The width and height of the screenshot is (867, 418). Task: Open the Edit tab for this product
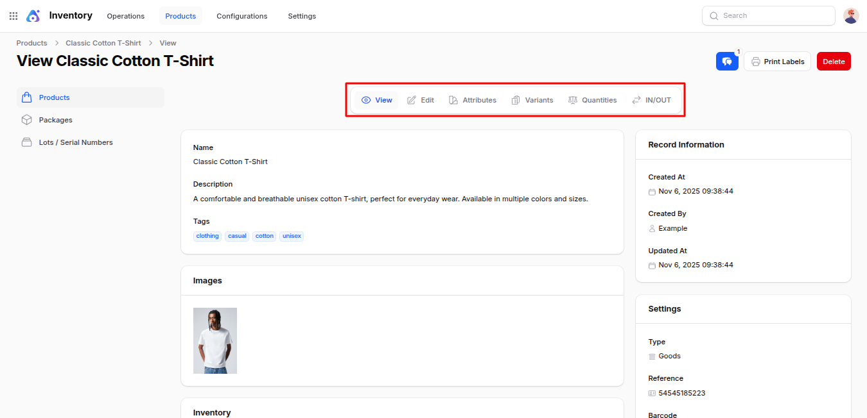(x=420, y=100)
